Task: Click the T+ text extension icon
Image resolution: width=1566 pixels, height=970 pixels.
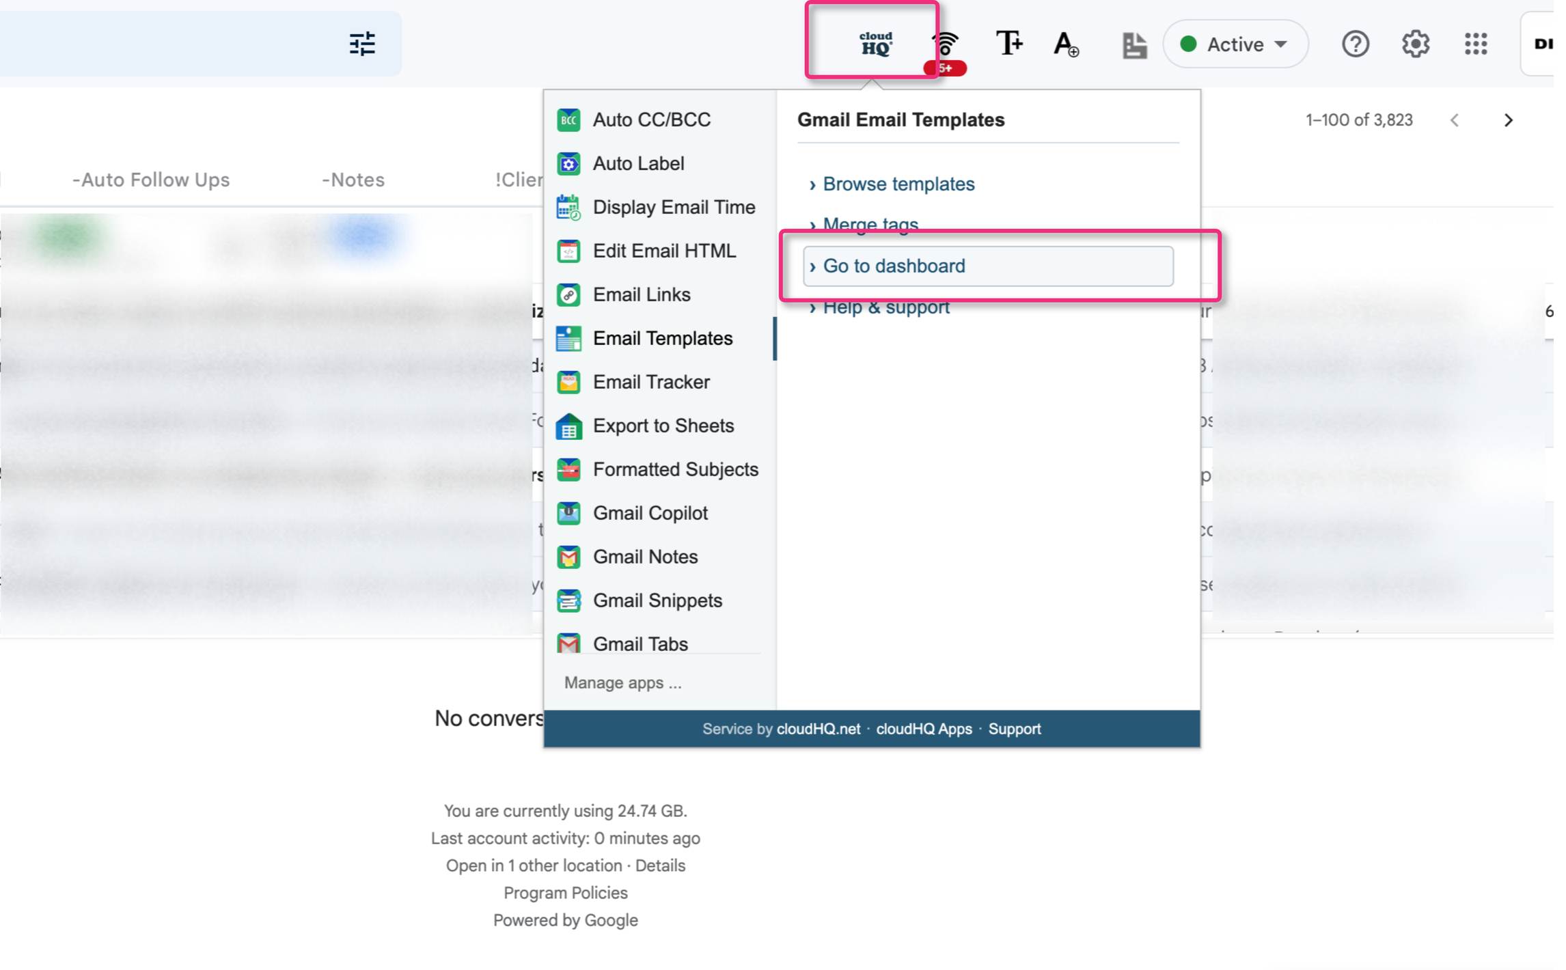Action: (x=1008, y=43)
